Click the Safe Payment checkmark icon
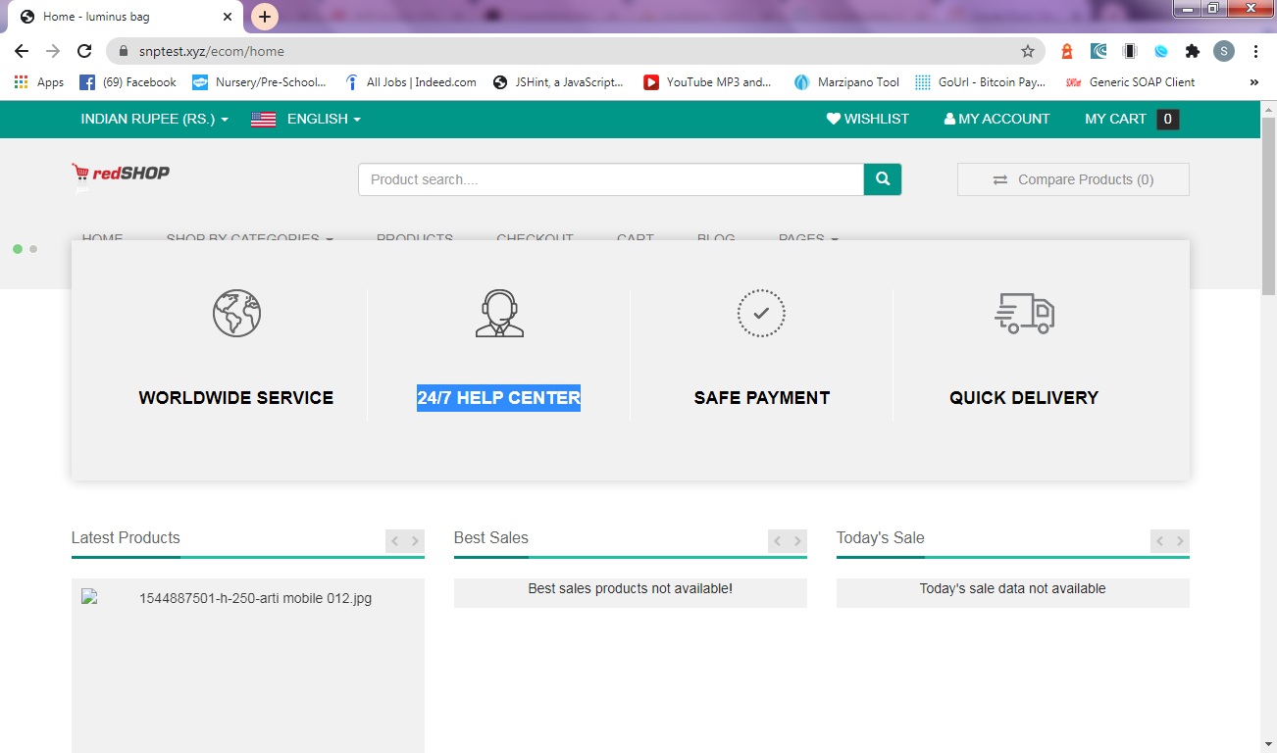The height and width of the screenshot is (753, 1277). pos(761,314)
